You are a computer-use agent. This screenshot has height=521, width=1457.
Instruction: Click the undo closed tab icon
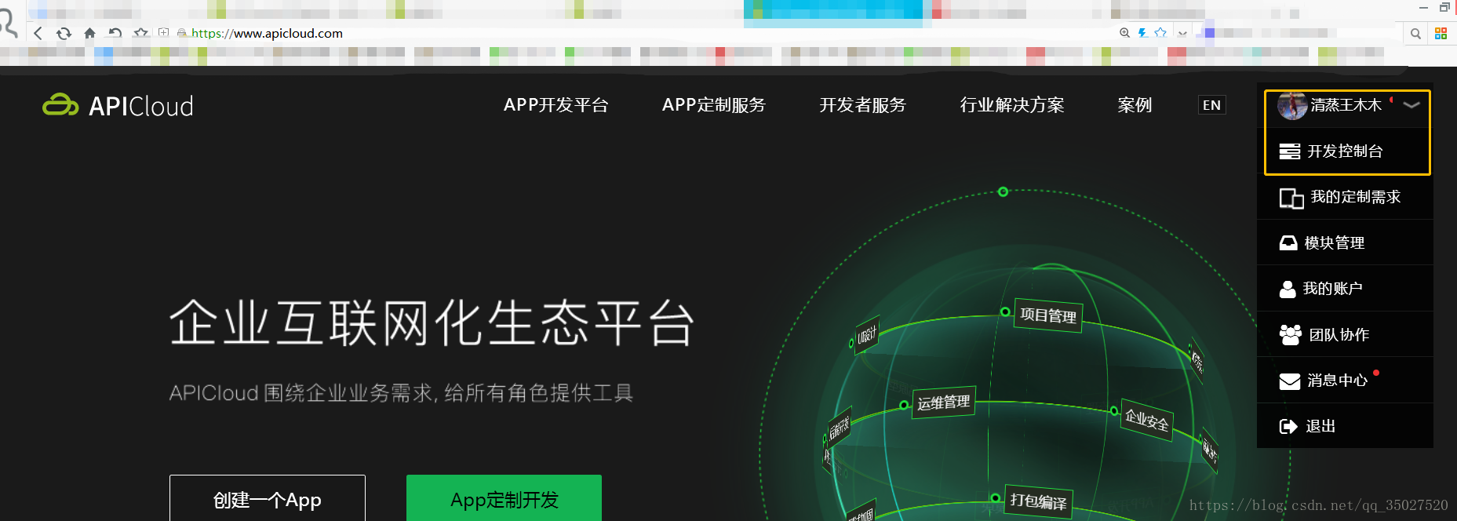pyautogui.click(x=115, y=33)
